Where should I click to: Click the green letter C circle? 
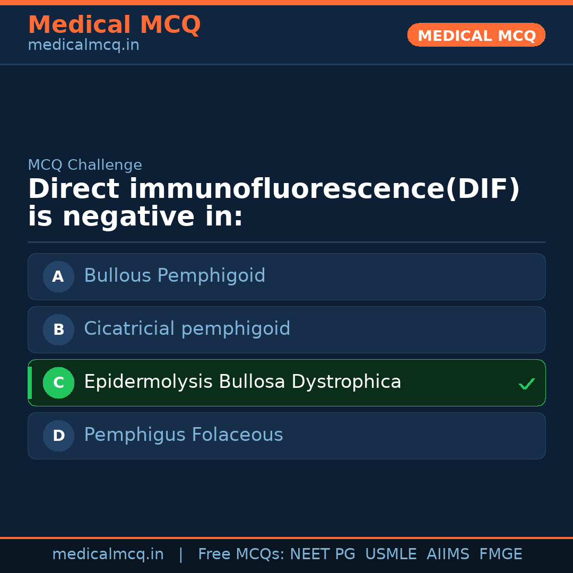click(x=58, y=383)
